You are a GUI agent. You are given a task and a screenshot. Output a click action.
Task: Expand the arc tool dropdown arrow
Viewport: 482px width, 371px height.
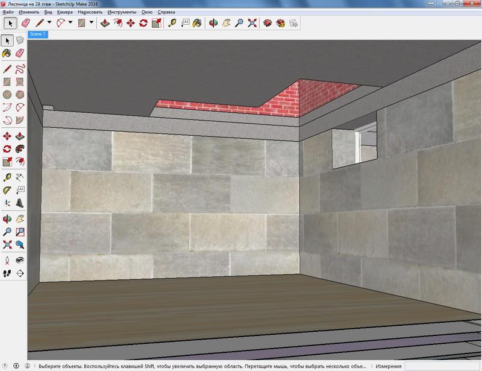coord(70,23)
